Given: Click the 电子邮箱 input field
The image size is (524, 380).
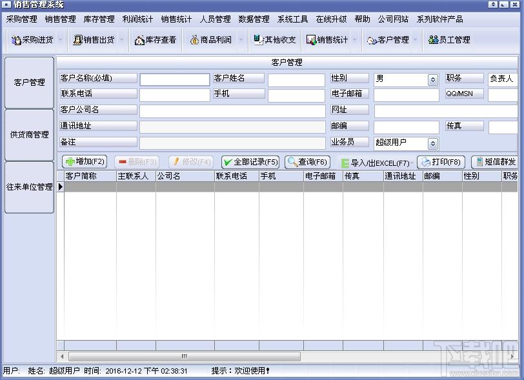Looking at the screenshot, I should point(407,95).
